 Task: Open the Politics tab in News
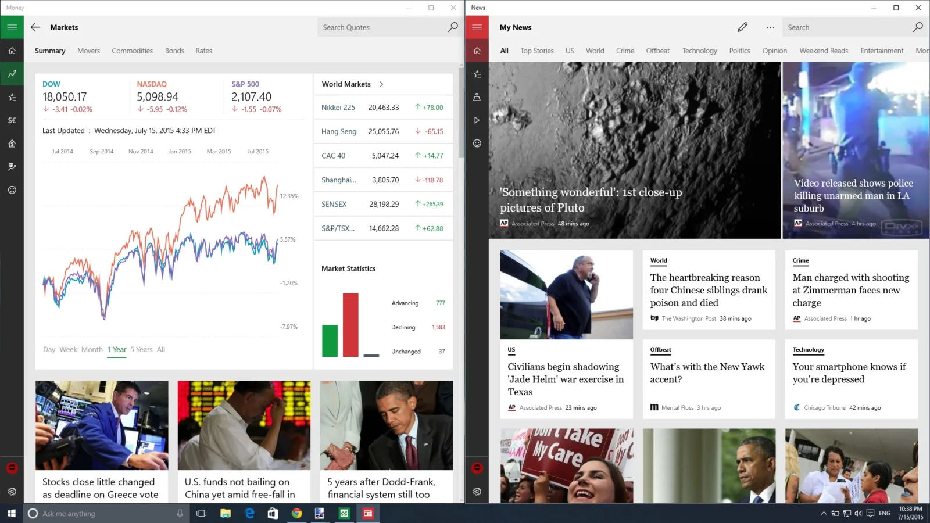click(x=739, y=51)
